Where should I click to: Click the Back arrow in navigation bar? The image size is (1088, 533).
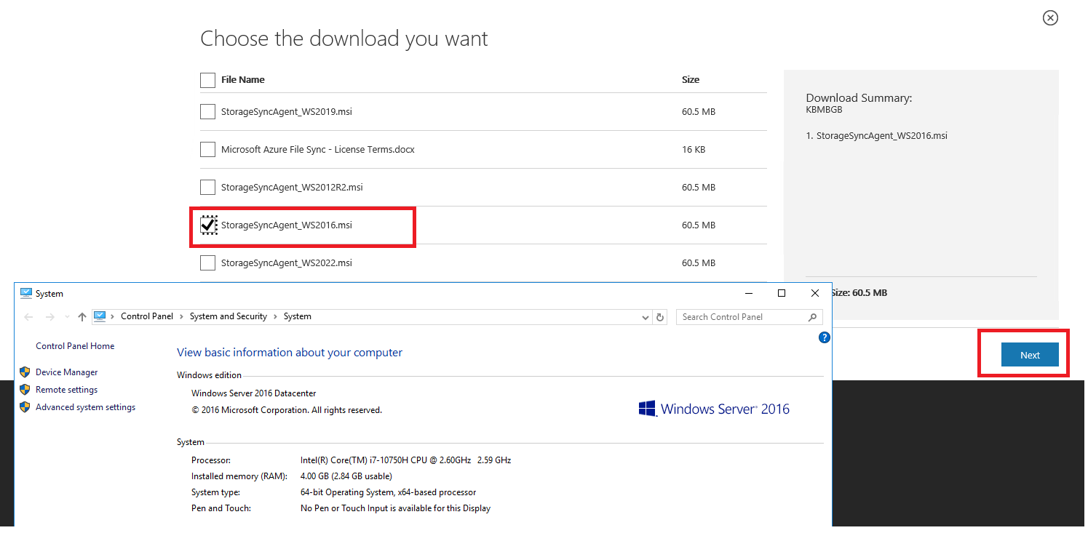click(x=28, y=317)
